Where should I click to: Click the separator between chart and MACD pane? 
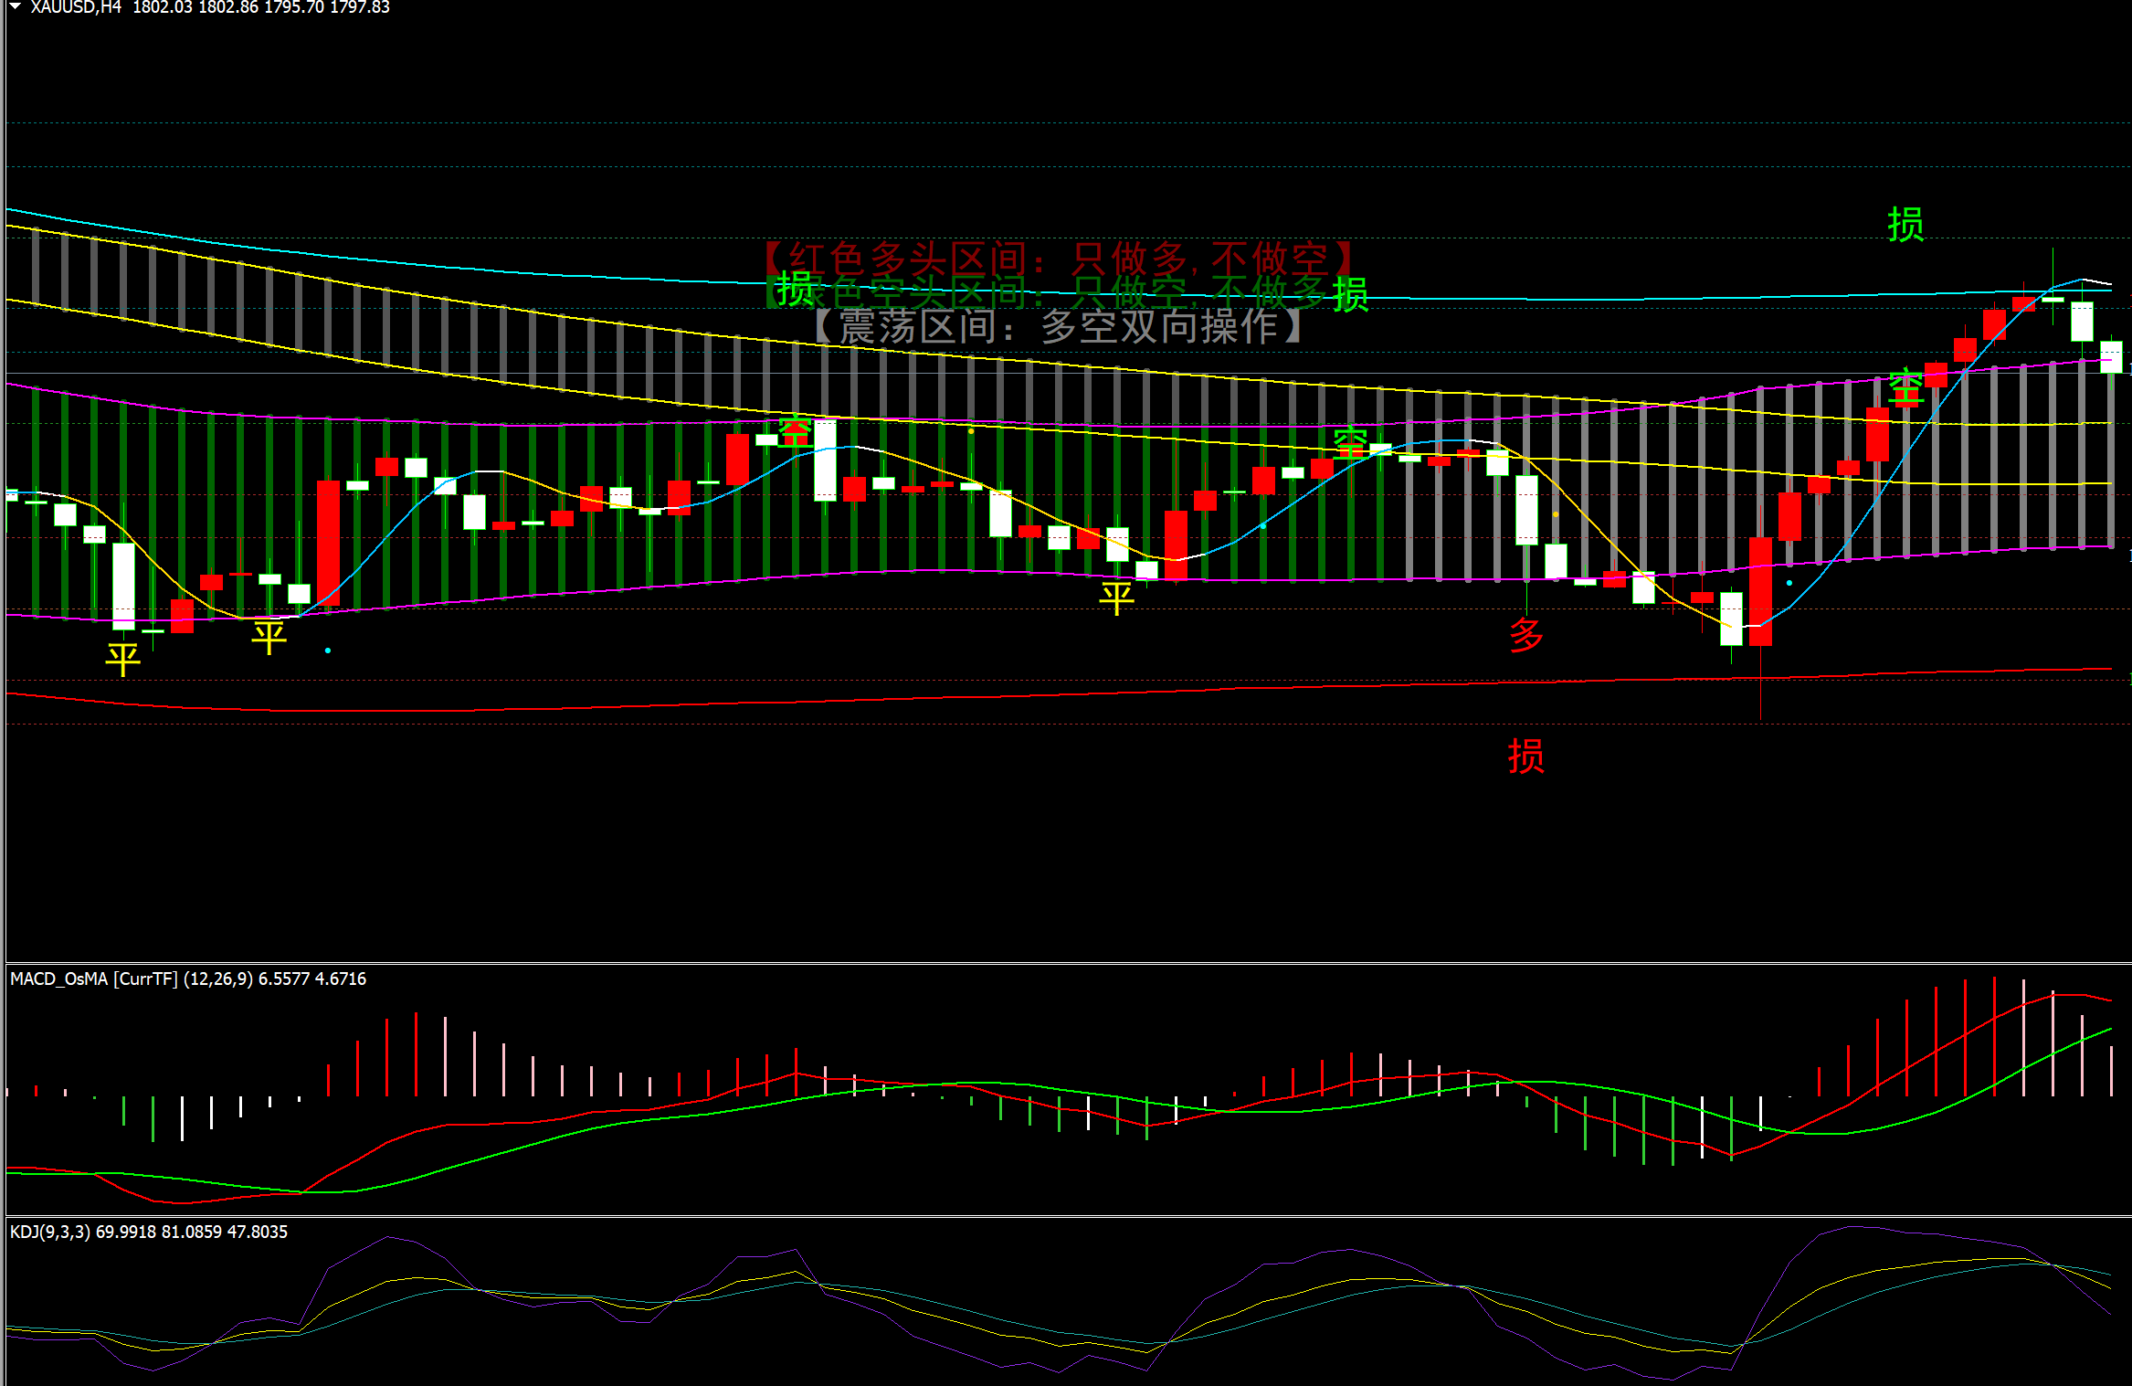click(1066, 962)
